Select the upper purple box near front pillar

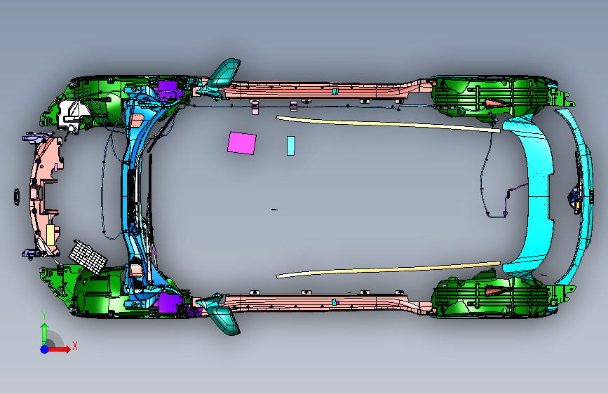[x=168, y=90]
